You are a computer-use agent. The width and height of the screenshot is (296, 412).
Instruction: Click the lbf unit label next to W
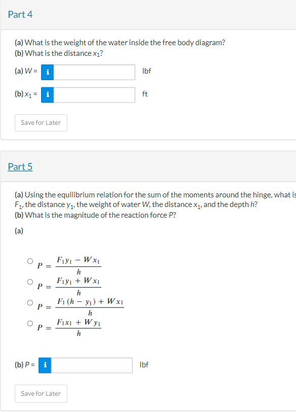(146, 71)
